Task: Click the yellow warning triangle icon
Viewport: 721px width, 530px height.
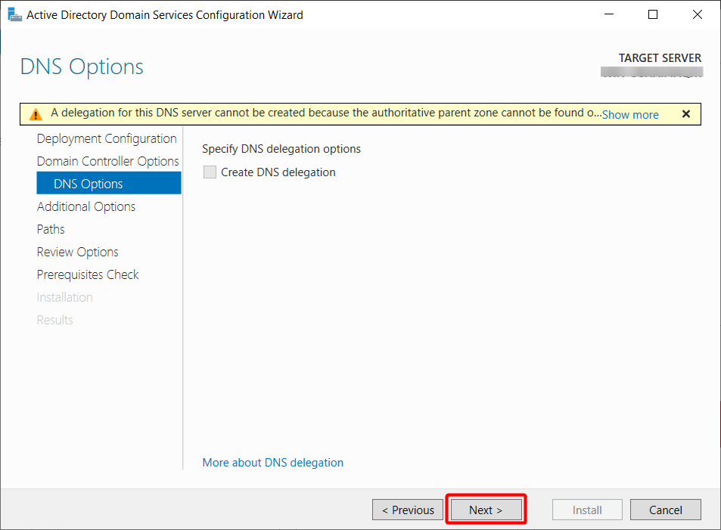Action: point(36,114)
